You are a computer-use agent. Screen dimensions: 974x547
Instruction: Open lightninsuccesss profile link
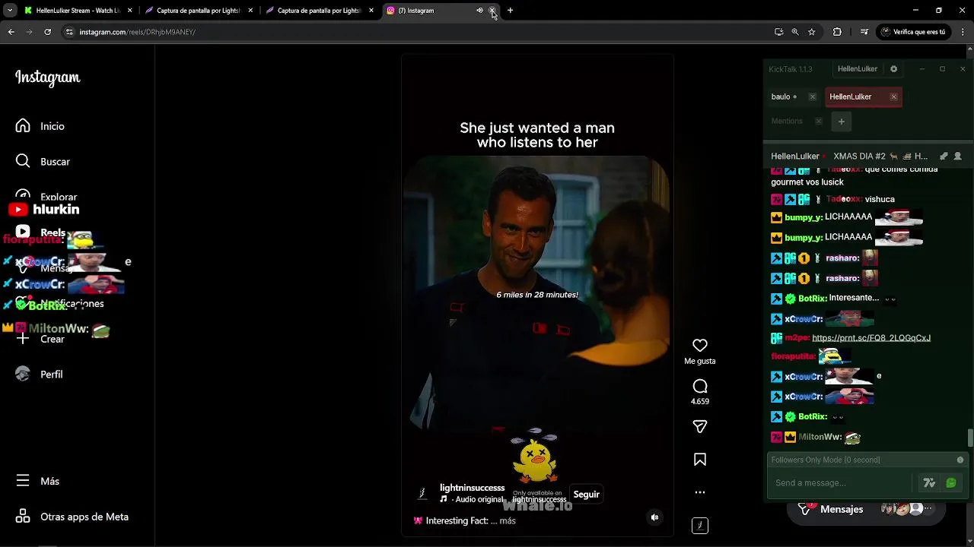(x=472, y=488)
